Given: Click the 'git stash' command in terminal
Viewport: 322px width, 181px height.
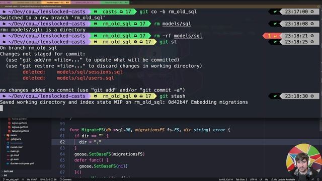Looking at the screenshot, I should pos(172,96).
